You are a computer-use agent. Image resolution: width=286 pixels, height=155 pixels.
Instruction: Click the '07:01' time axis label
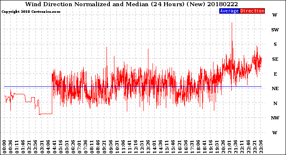[x=79, y=147]
